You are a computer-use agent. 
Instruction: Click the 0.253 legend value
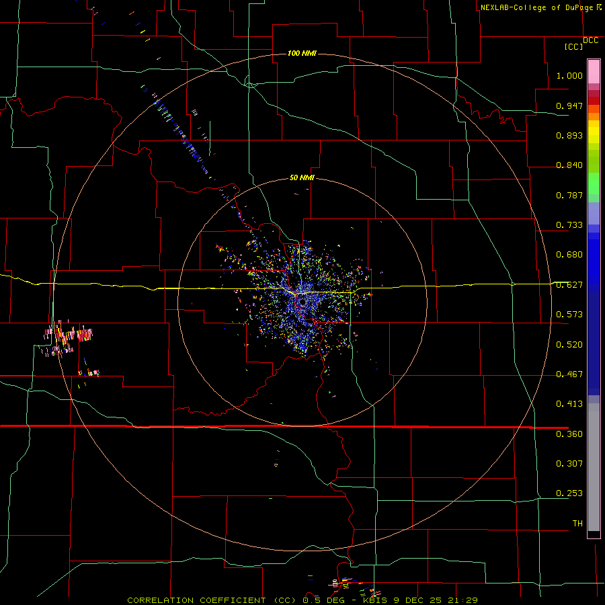point(569,493)
